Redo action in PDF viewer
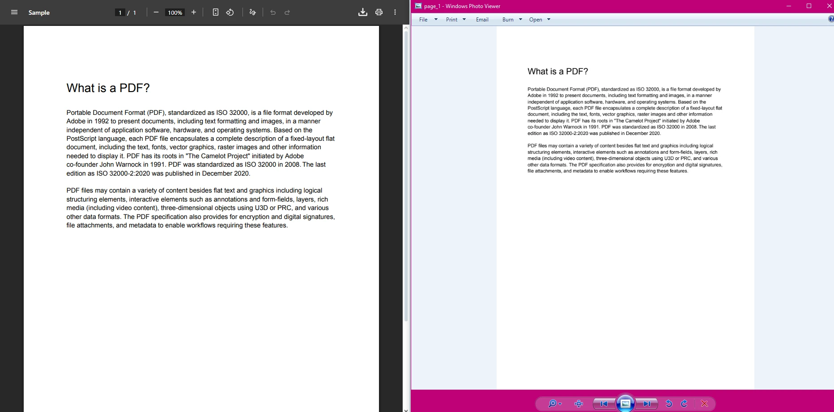The height and width of the screenshot is (412, 834). click(286, 12)
